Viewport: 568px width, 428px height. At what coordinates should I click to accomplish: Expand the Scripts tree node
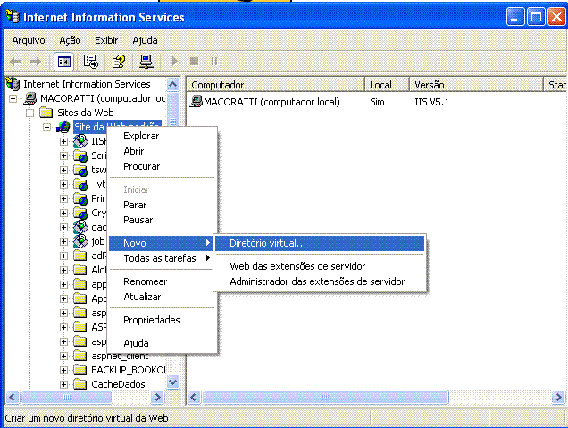pyautogui.click(x=64, y=155)
